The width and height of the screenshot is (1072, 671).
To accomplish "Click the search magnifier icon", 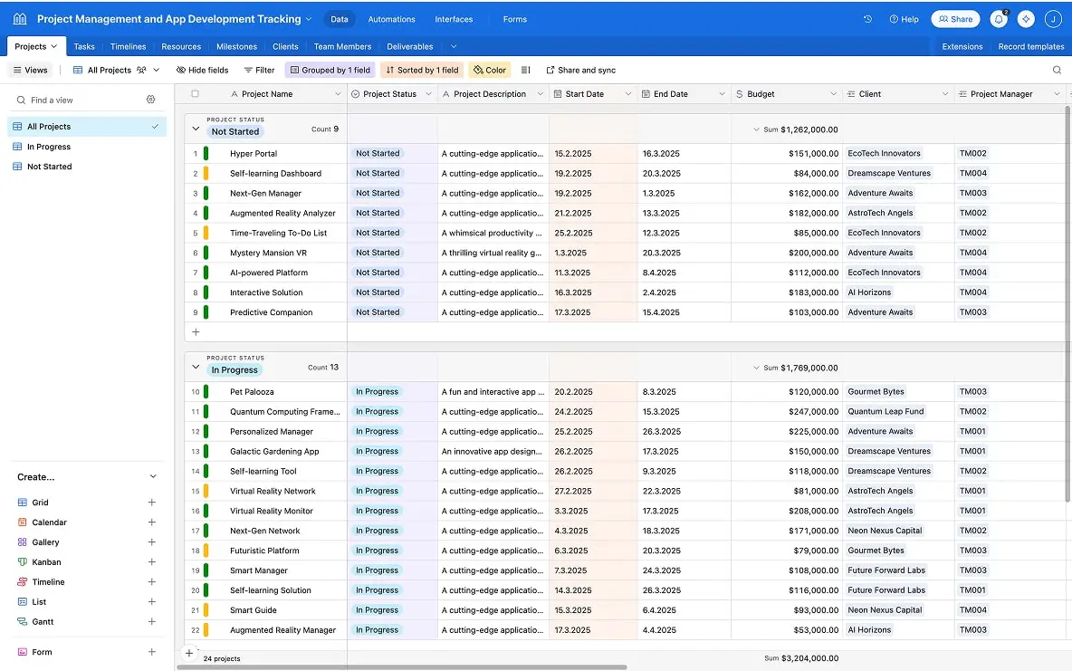I will [x=1057, y=70].
